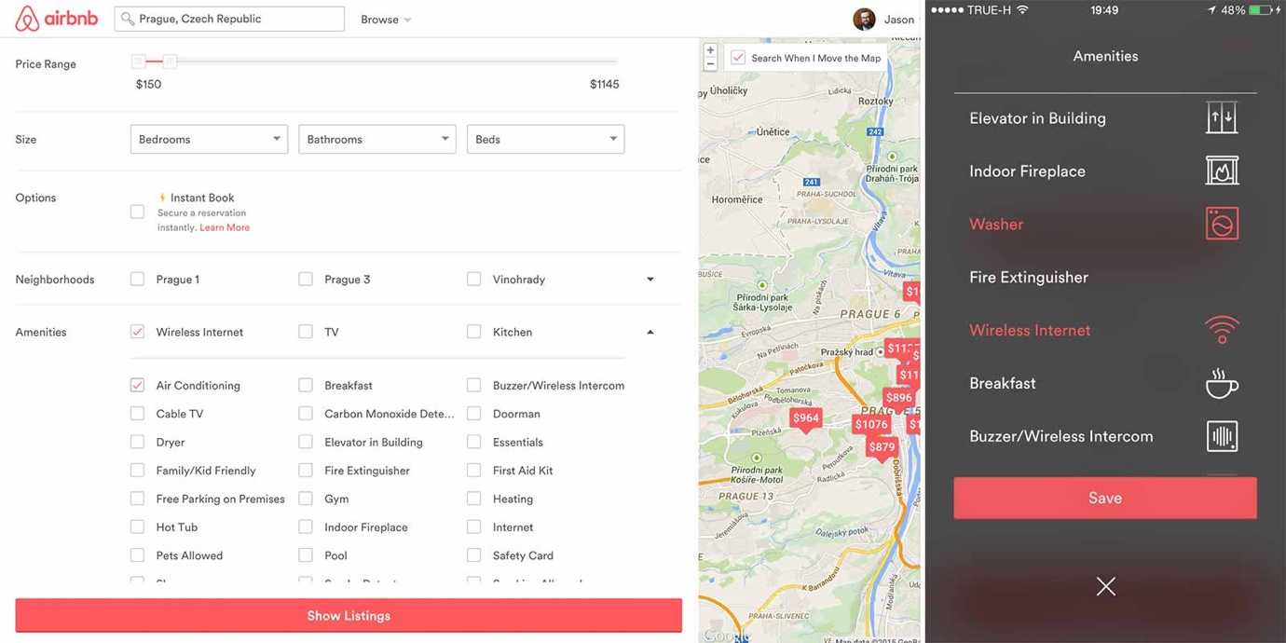The width and height of the screenshot is (1286, 643).
Task: Check the Prague 1 neighborhood
Action: [x=136, y=278]
